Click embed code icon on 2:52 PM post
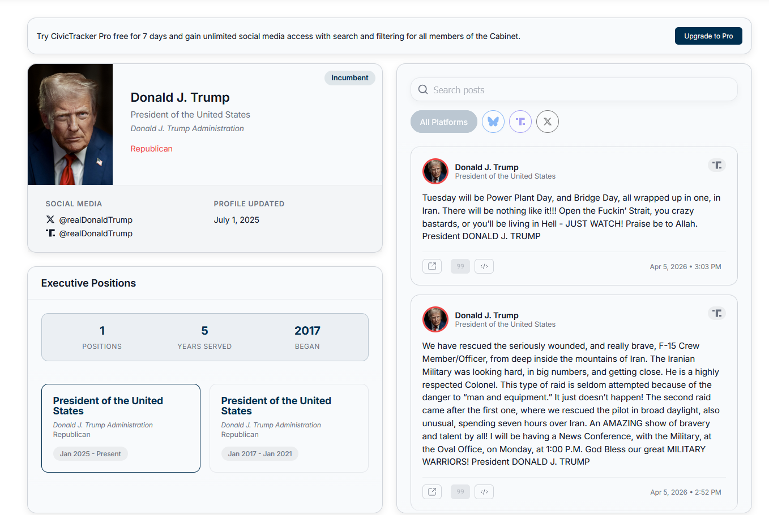The image size is (769, 515). point(484,492)
